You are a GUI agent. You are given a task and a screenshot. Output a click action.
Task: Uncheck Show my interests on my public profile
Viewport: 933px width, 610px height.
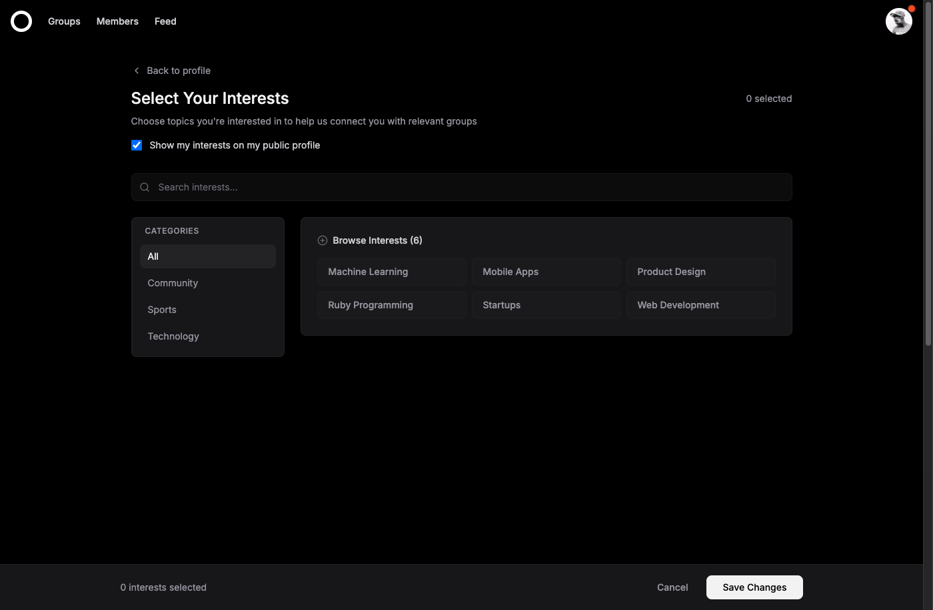(x=137, y=145)
